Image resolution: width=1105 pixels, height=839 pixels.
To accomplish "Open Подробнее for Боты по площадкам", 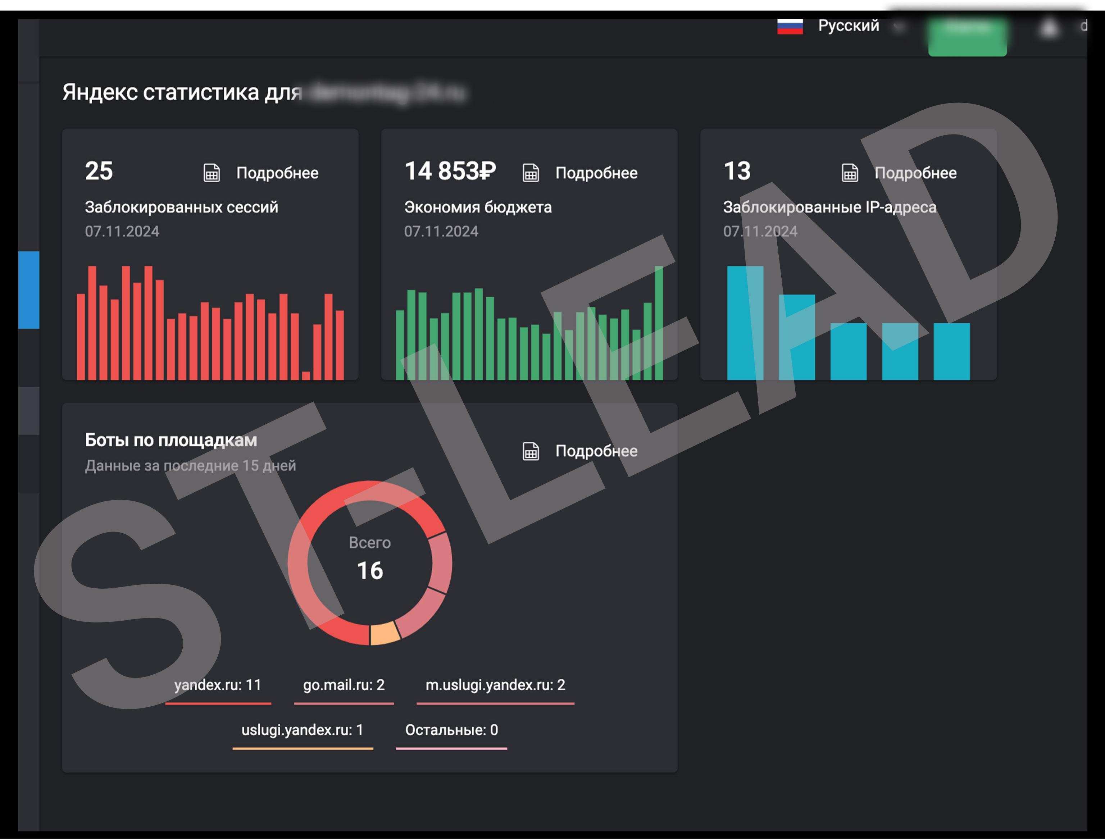I will [596, 451].
